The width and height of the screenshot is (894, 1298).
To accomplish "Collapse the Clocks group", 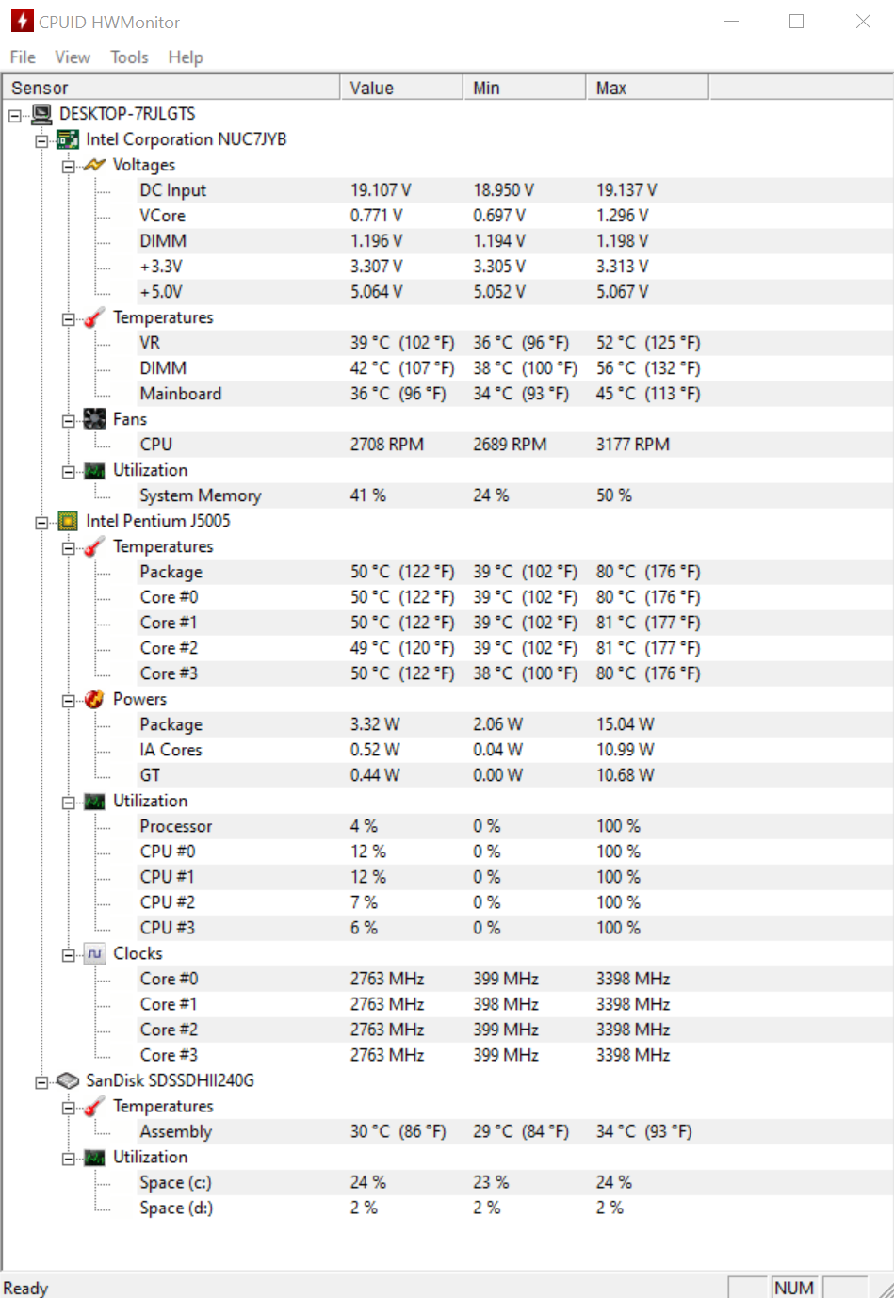I will [68, 955].
